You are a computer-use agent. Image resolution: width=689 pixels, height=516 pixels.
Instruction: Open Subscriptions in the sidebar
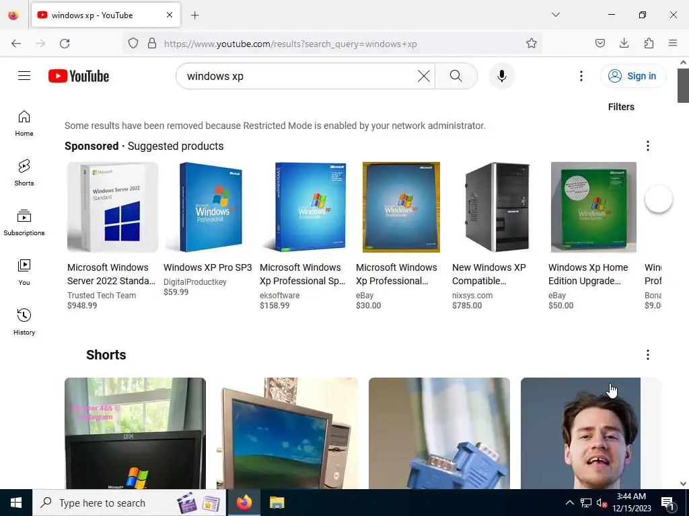coord(24,223)
